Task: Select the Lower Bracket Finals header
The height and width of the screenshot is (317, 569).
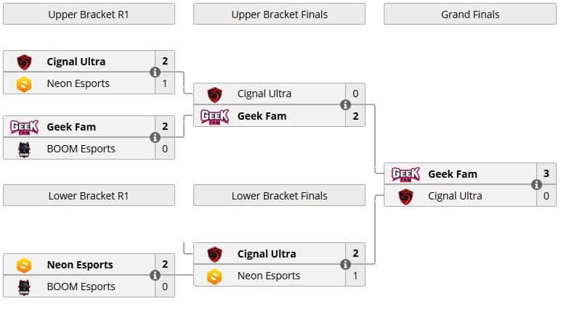Action: [279, 196]
